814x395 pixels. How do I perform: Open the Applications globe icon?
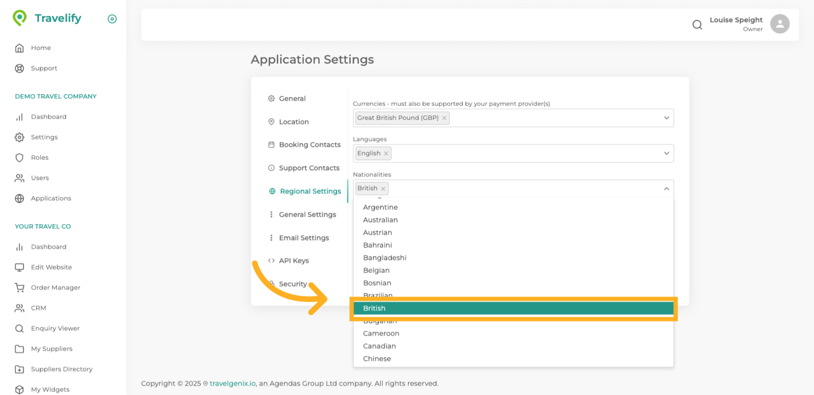tap(20, 198)
